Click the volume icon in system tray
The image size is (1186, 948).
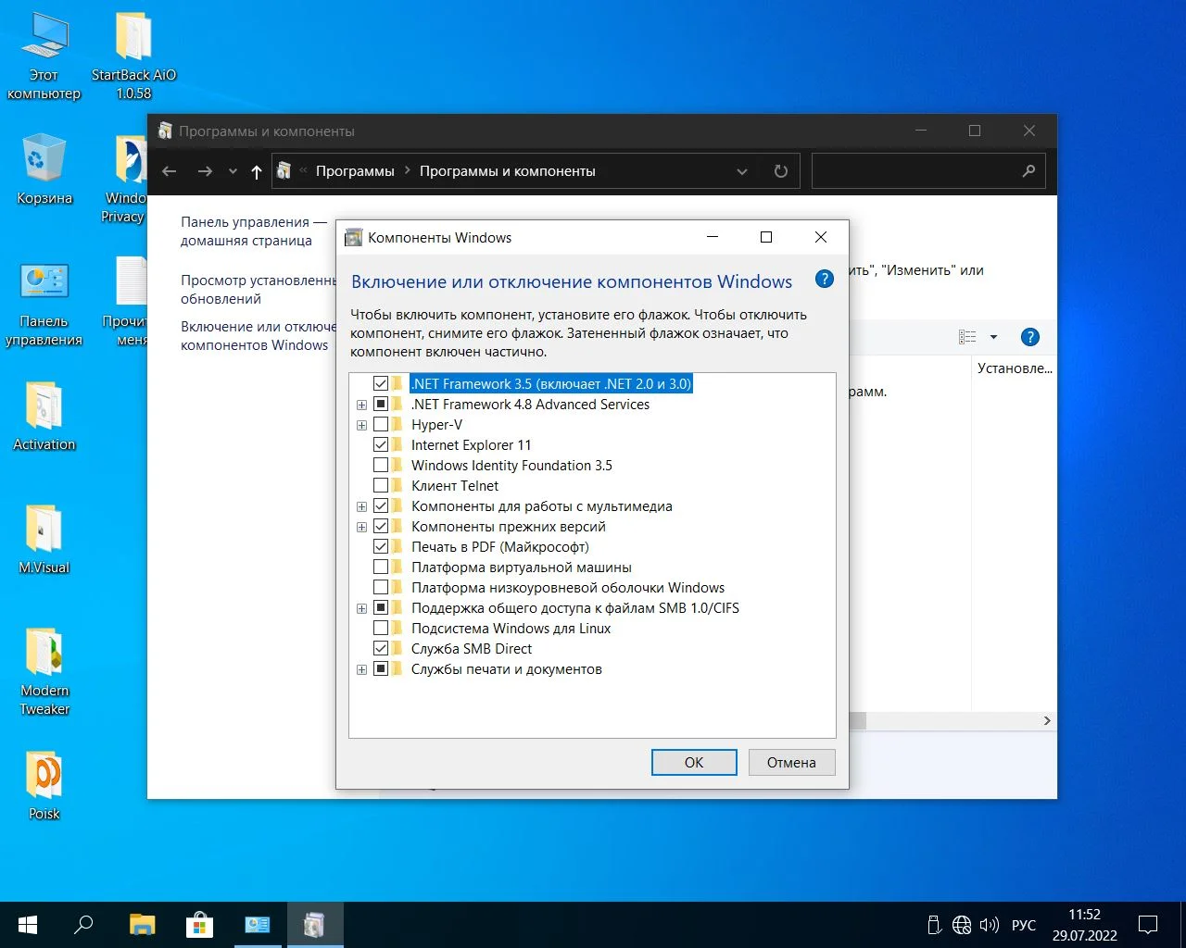989,925
